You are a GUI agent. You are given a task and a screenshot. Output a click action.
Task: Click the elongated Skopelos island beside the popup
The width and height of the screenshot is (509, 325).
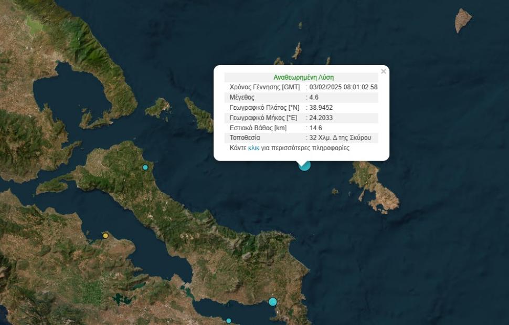tap(200, 116)
